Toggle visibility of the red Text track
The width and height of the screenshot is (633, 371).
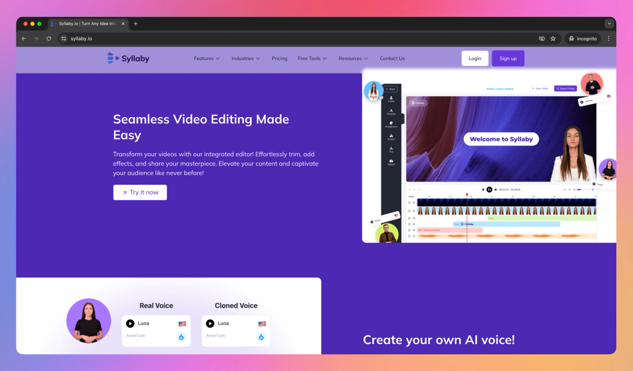click(x=414, y=230)
